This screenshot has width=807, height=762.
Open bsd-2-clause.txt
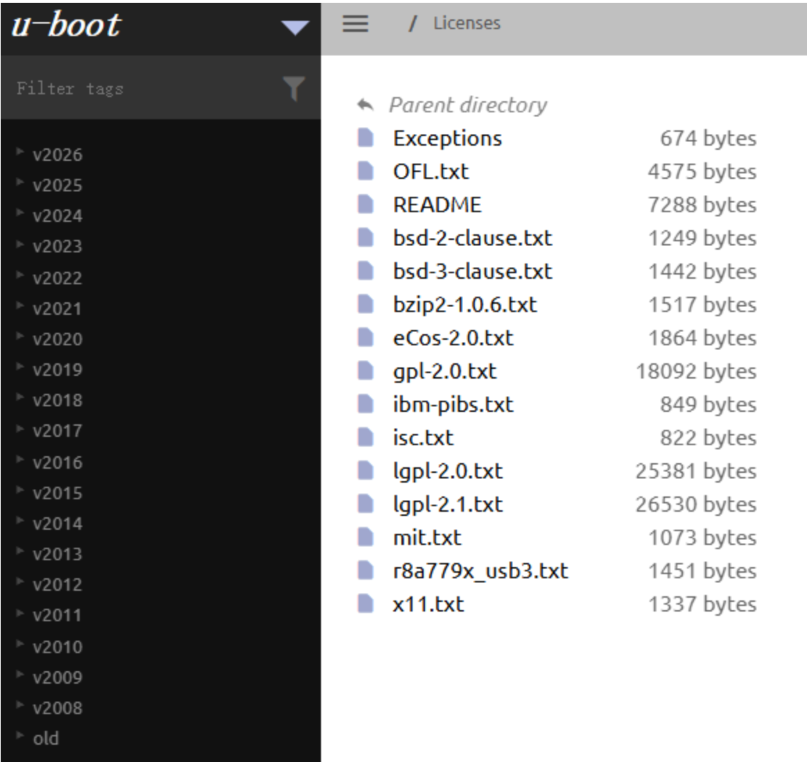click(472, 238)
